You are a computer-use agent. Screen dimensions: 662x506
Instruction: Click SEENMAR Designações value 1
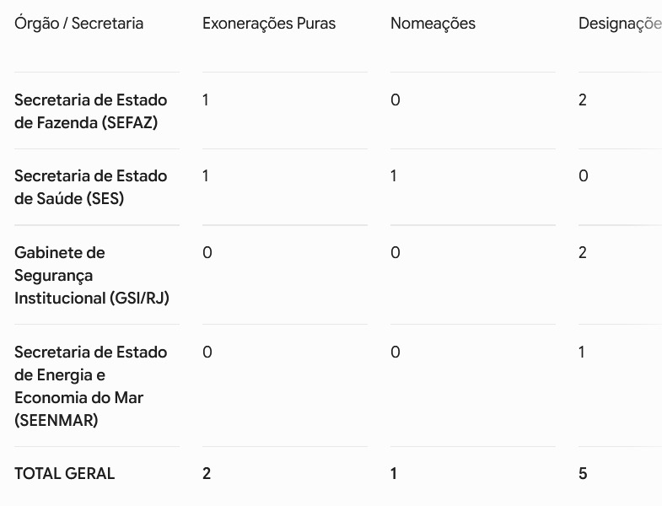coord(582,352)
